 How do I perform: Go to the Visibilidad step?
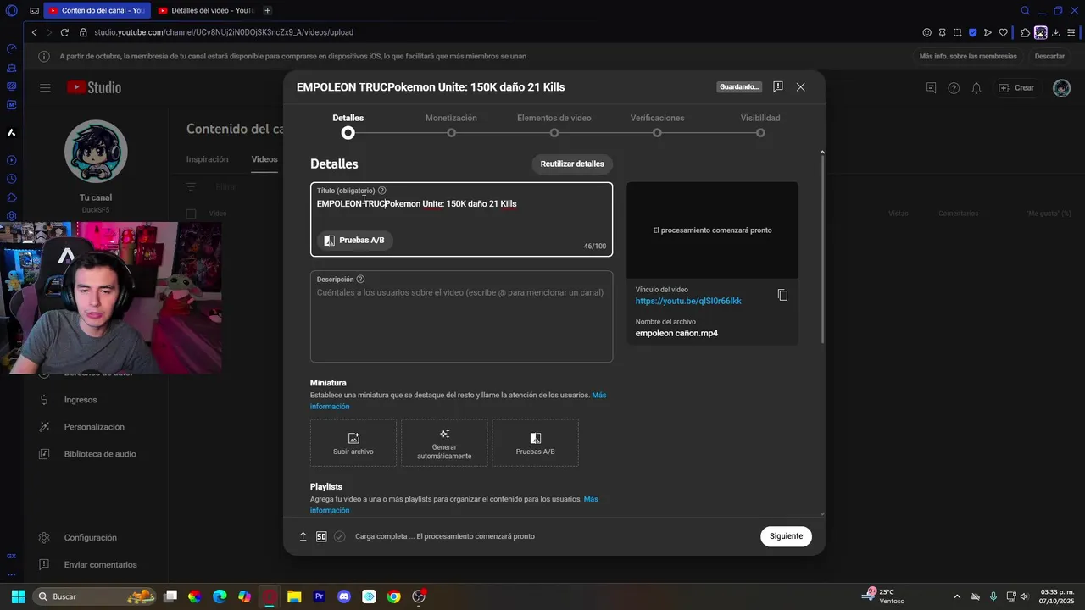[x=760, y=125]
